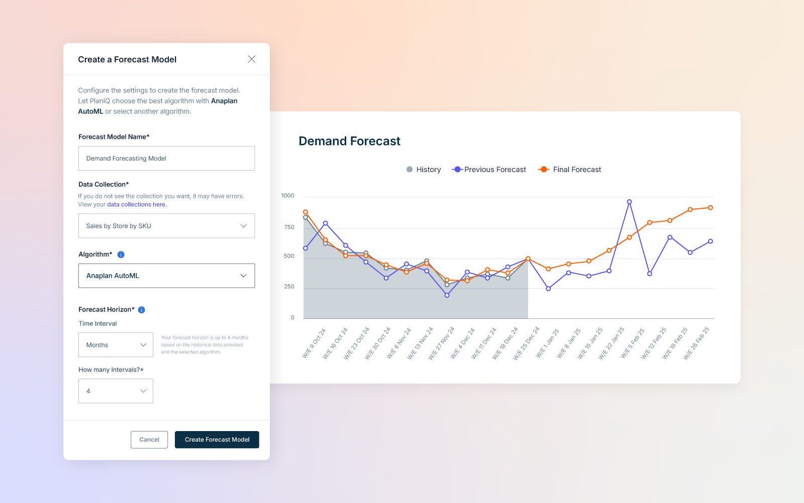Close the Create a Forecast Model dialog
804x503 pixels.
pos(252,59)
